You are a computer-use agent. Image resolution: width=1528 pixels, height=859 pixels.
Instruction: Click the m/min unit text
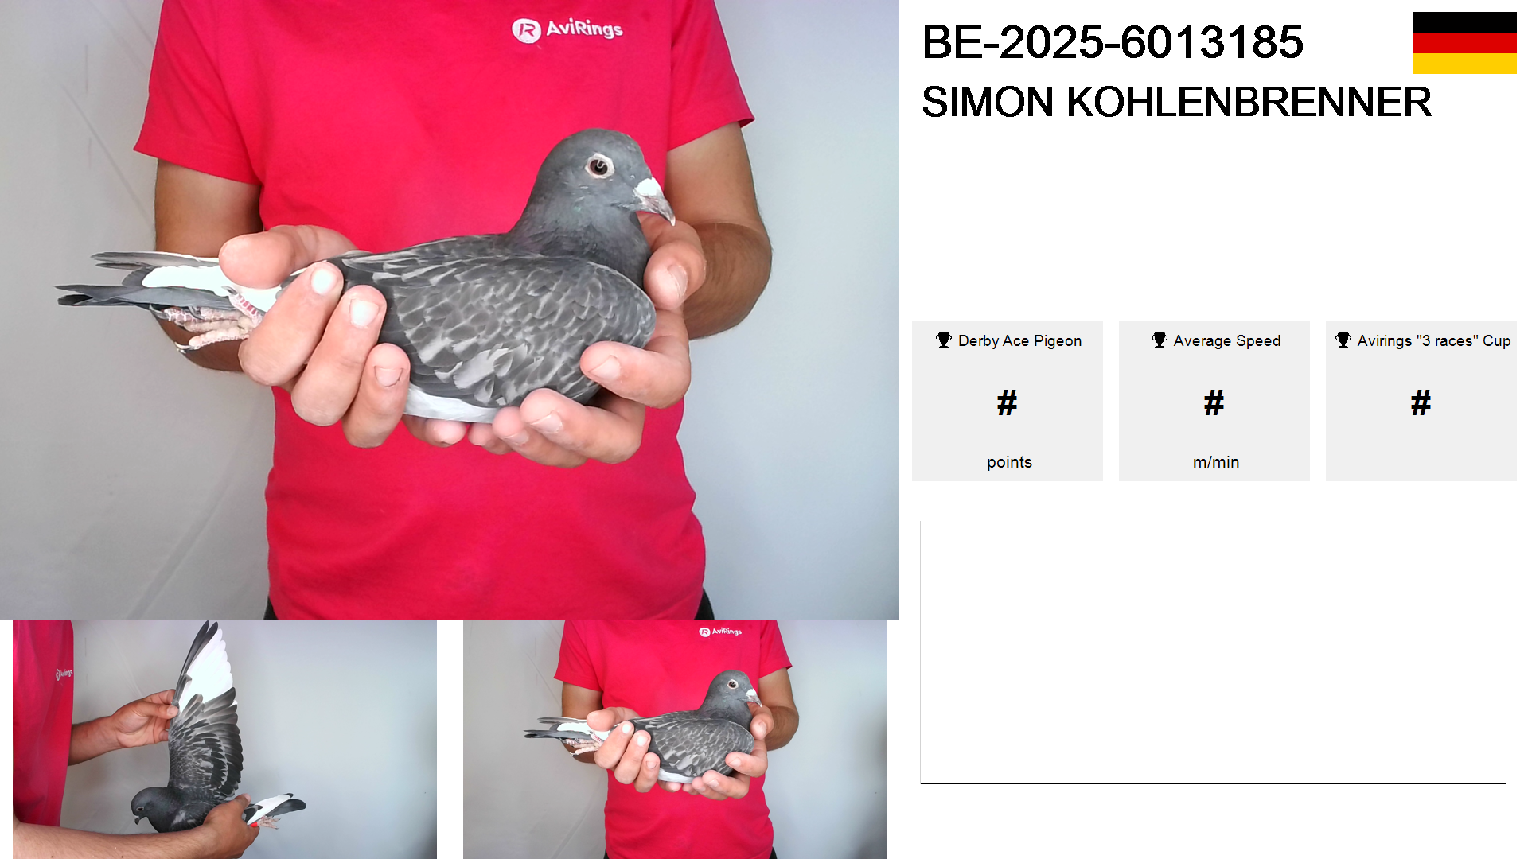pos(1215,462)
